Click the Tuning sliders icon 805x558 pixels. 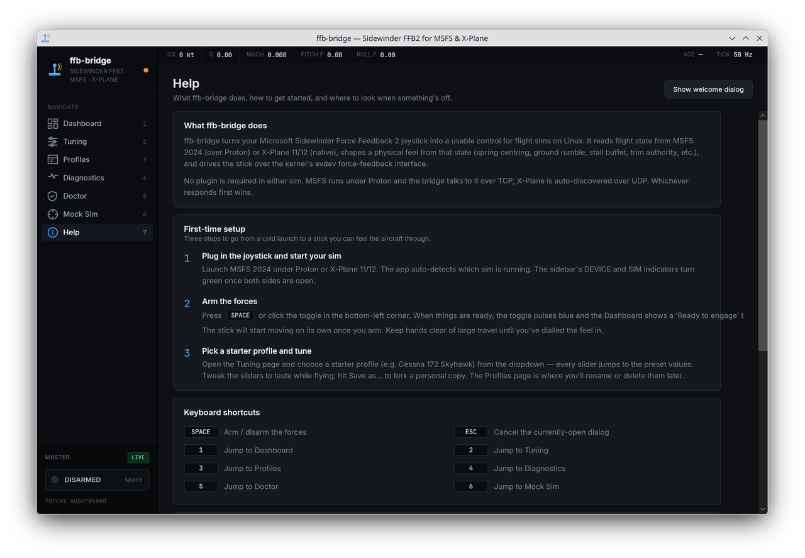(53, 142)
